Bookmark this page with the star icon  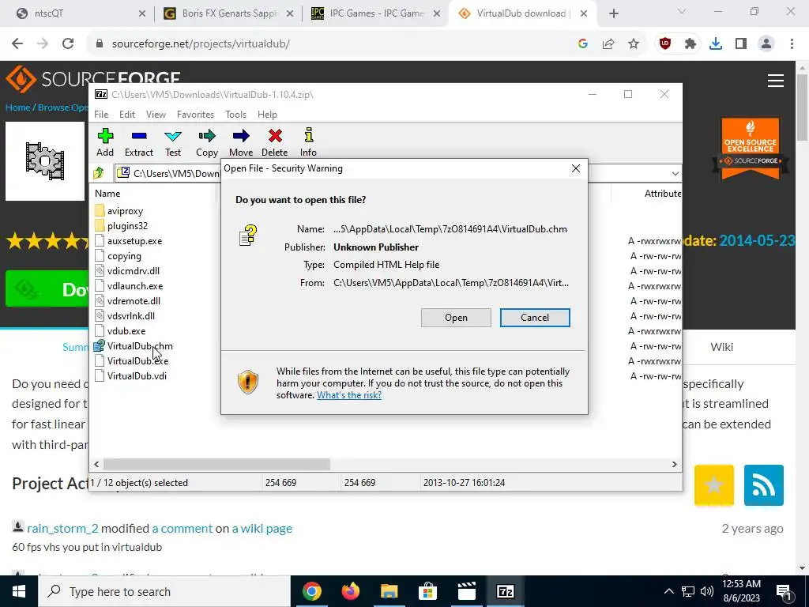(x=634, y=44)
